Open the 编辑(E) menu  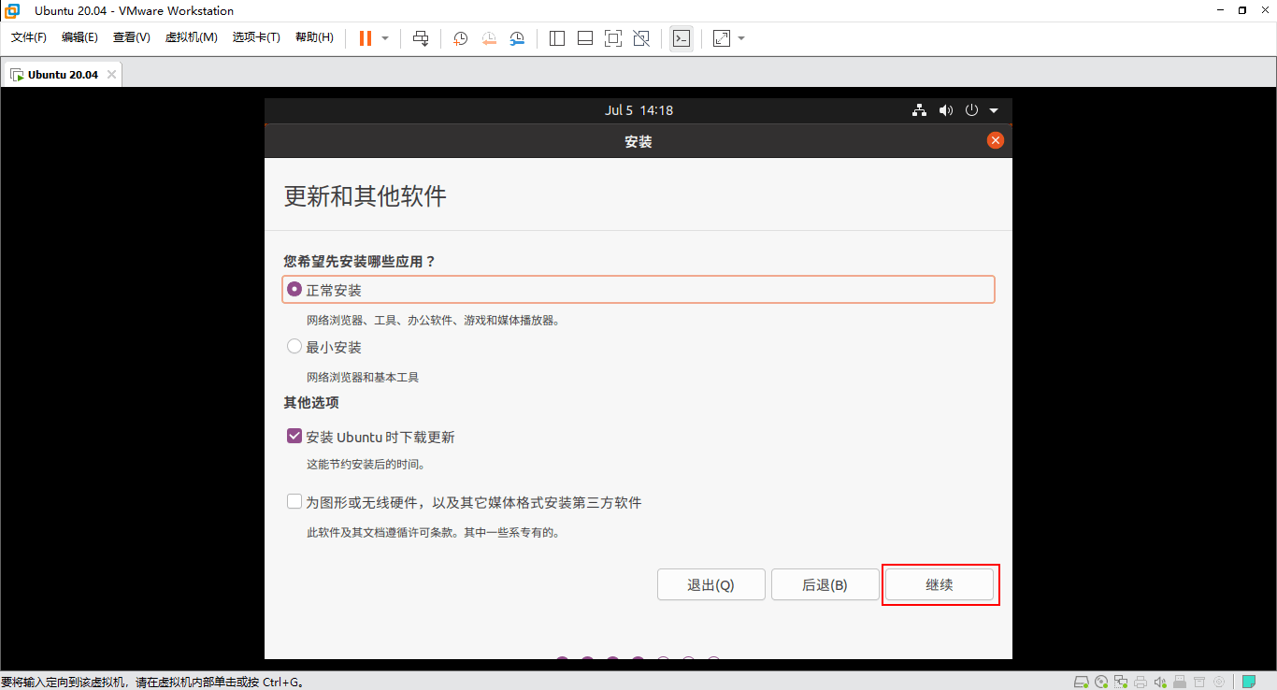coord(79,37)
